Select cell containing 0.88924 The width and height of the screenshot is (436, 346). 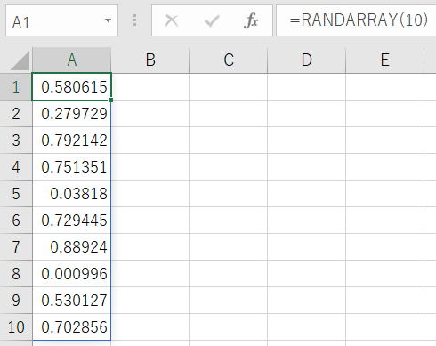pyautogui.click(x=71, y=247)
